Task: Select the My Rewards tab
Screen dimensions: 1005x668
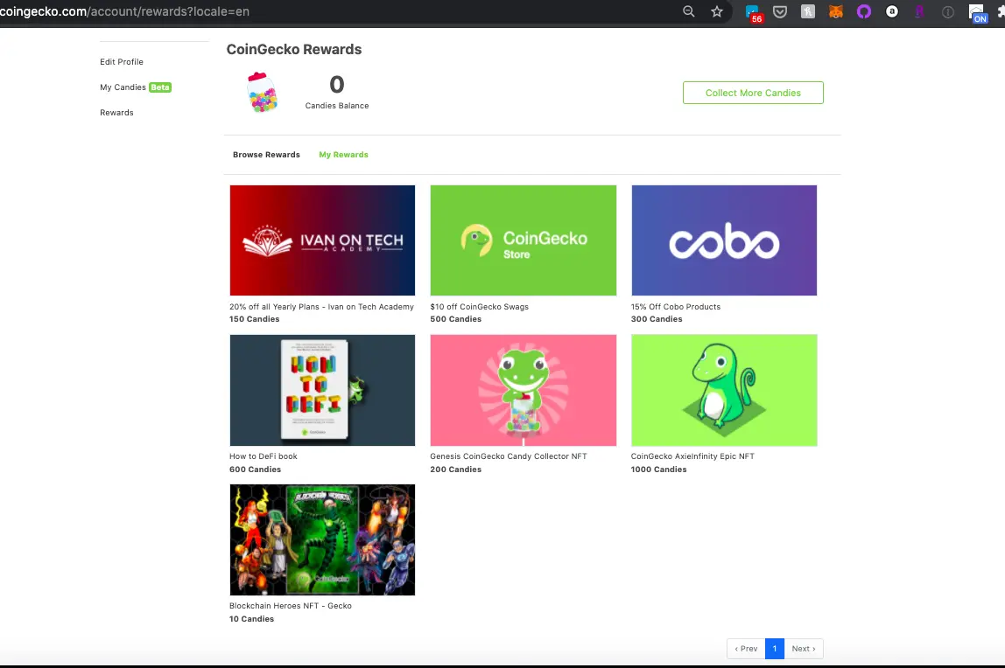Action: tap(343, 155)
